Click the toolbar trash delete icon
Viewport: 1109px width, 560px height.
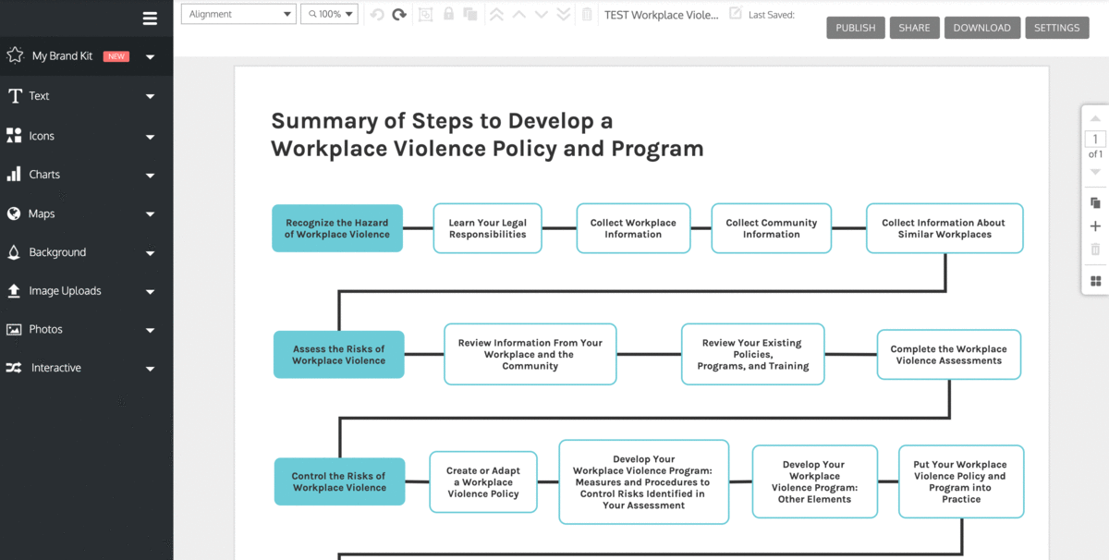click(x=587, y=15)
